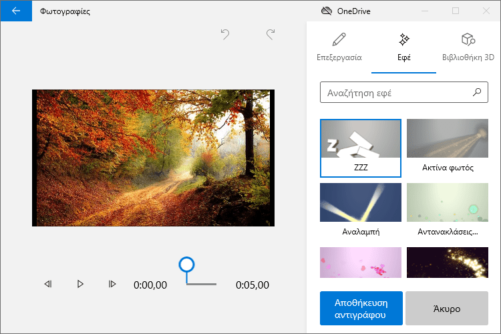Open the Επεξεργασία tab
The image size is (501, 334).
[x=339, y=47]
